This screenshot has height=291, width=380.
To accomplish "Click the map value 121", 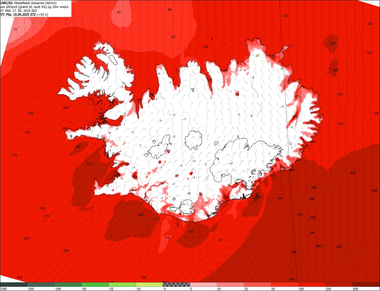I will [x=296, y=96].
